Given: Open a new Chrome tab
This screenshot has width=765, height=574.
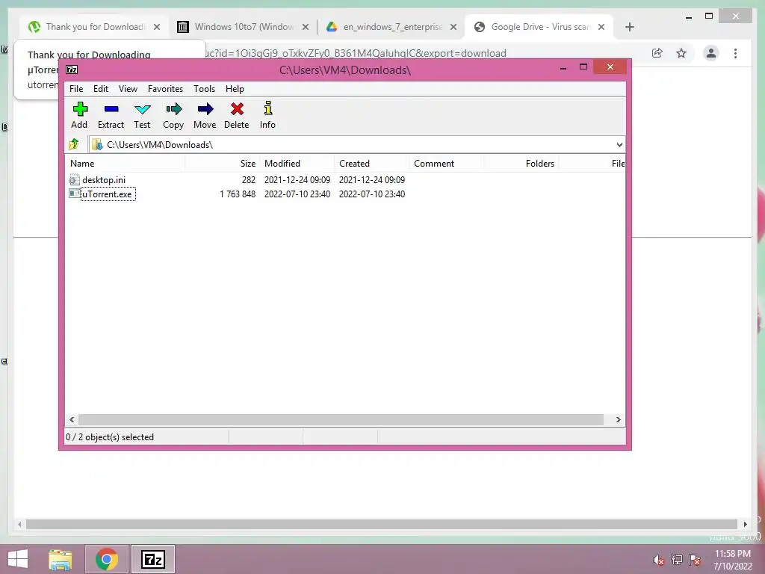Looking at the screenshot, I should pos(629,27).
